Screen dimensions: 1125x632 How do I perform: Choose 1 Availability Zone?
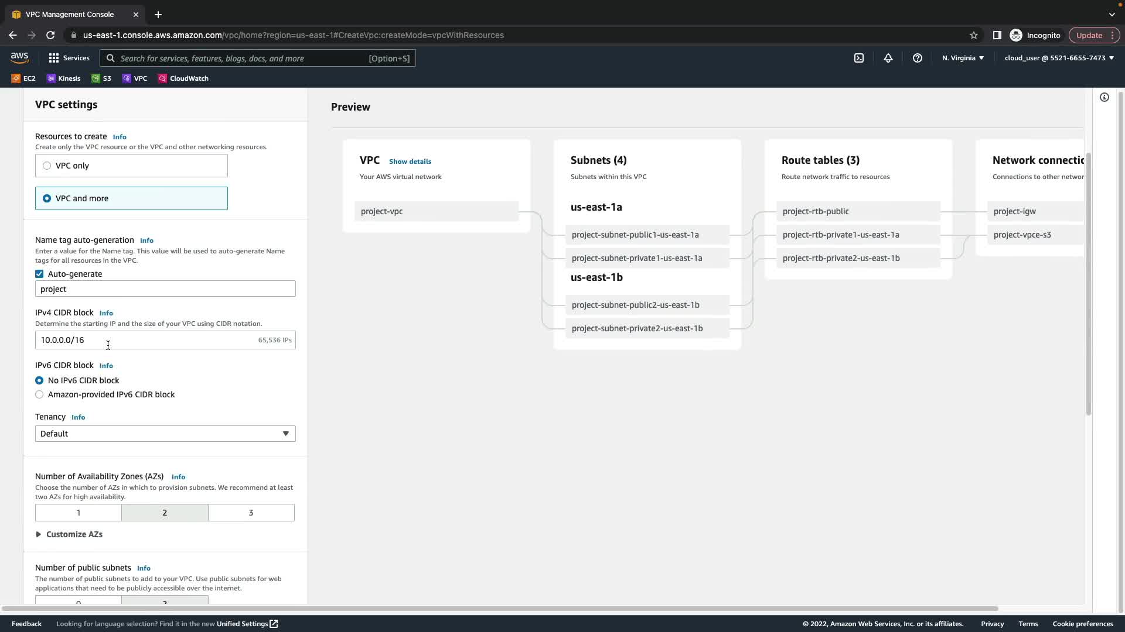coord(79,513)
